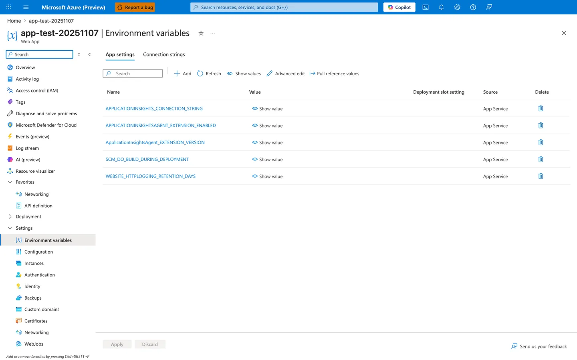Image resolution: width=577 pixels, height=360 pixels.
Task: Delete WEBSITE_HTTPLOGGING_RETENTION_DAYS via trash icon
Action: coord(541,176)
